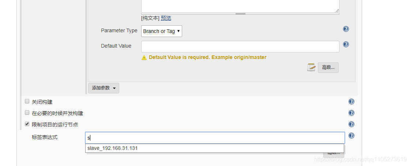Click the notepad edit icon near 高级
The height and width of the screenshot is (166, 410).
(311, 67)
